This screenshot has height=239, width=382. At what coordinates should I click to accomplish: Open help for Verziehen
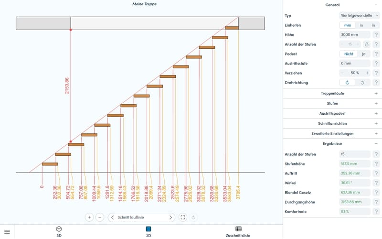pyautogui.click(x=376, y=73)
